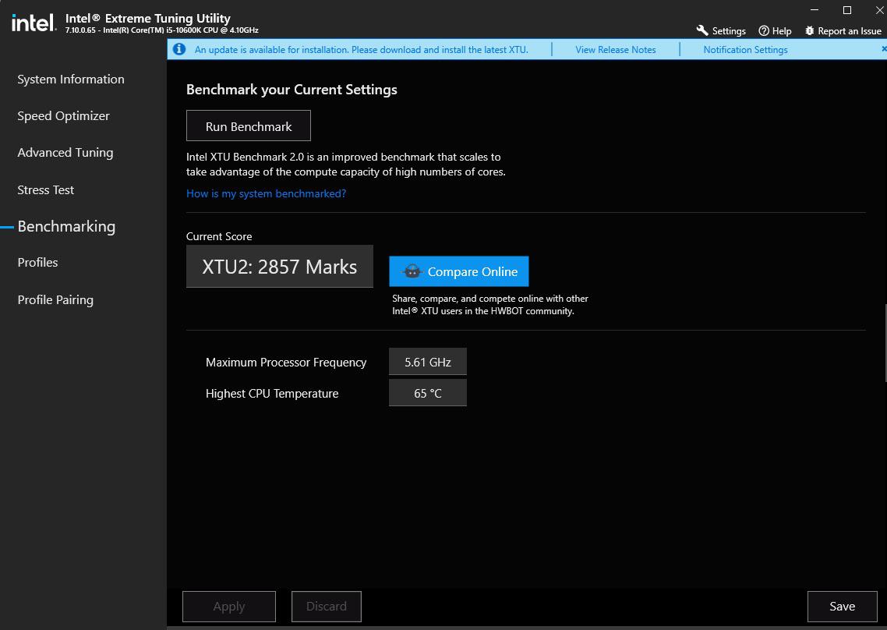Switch to Stress Test
887x630 pixels.
click(x=46, y=190)
